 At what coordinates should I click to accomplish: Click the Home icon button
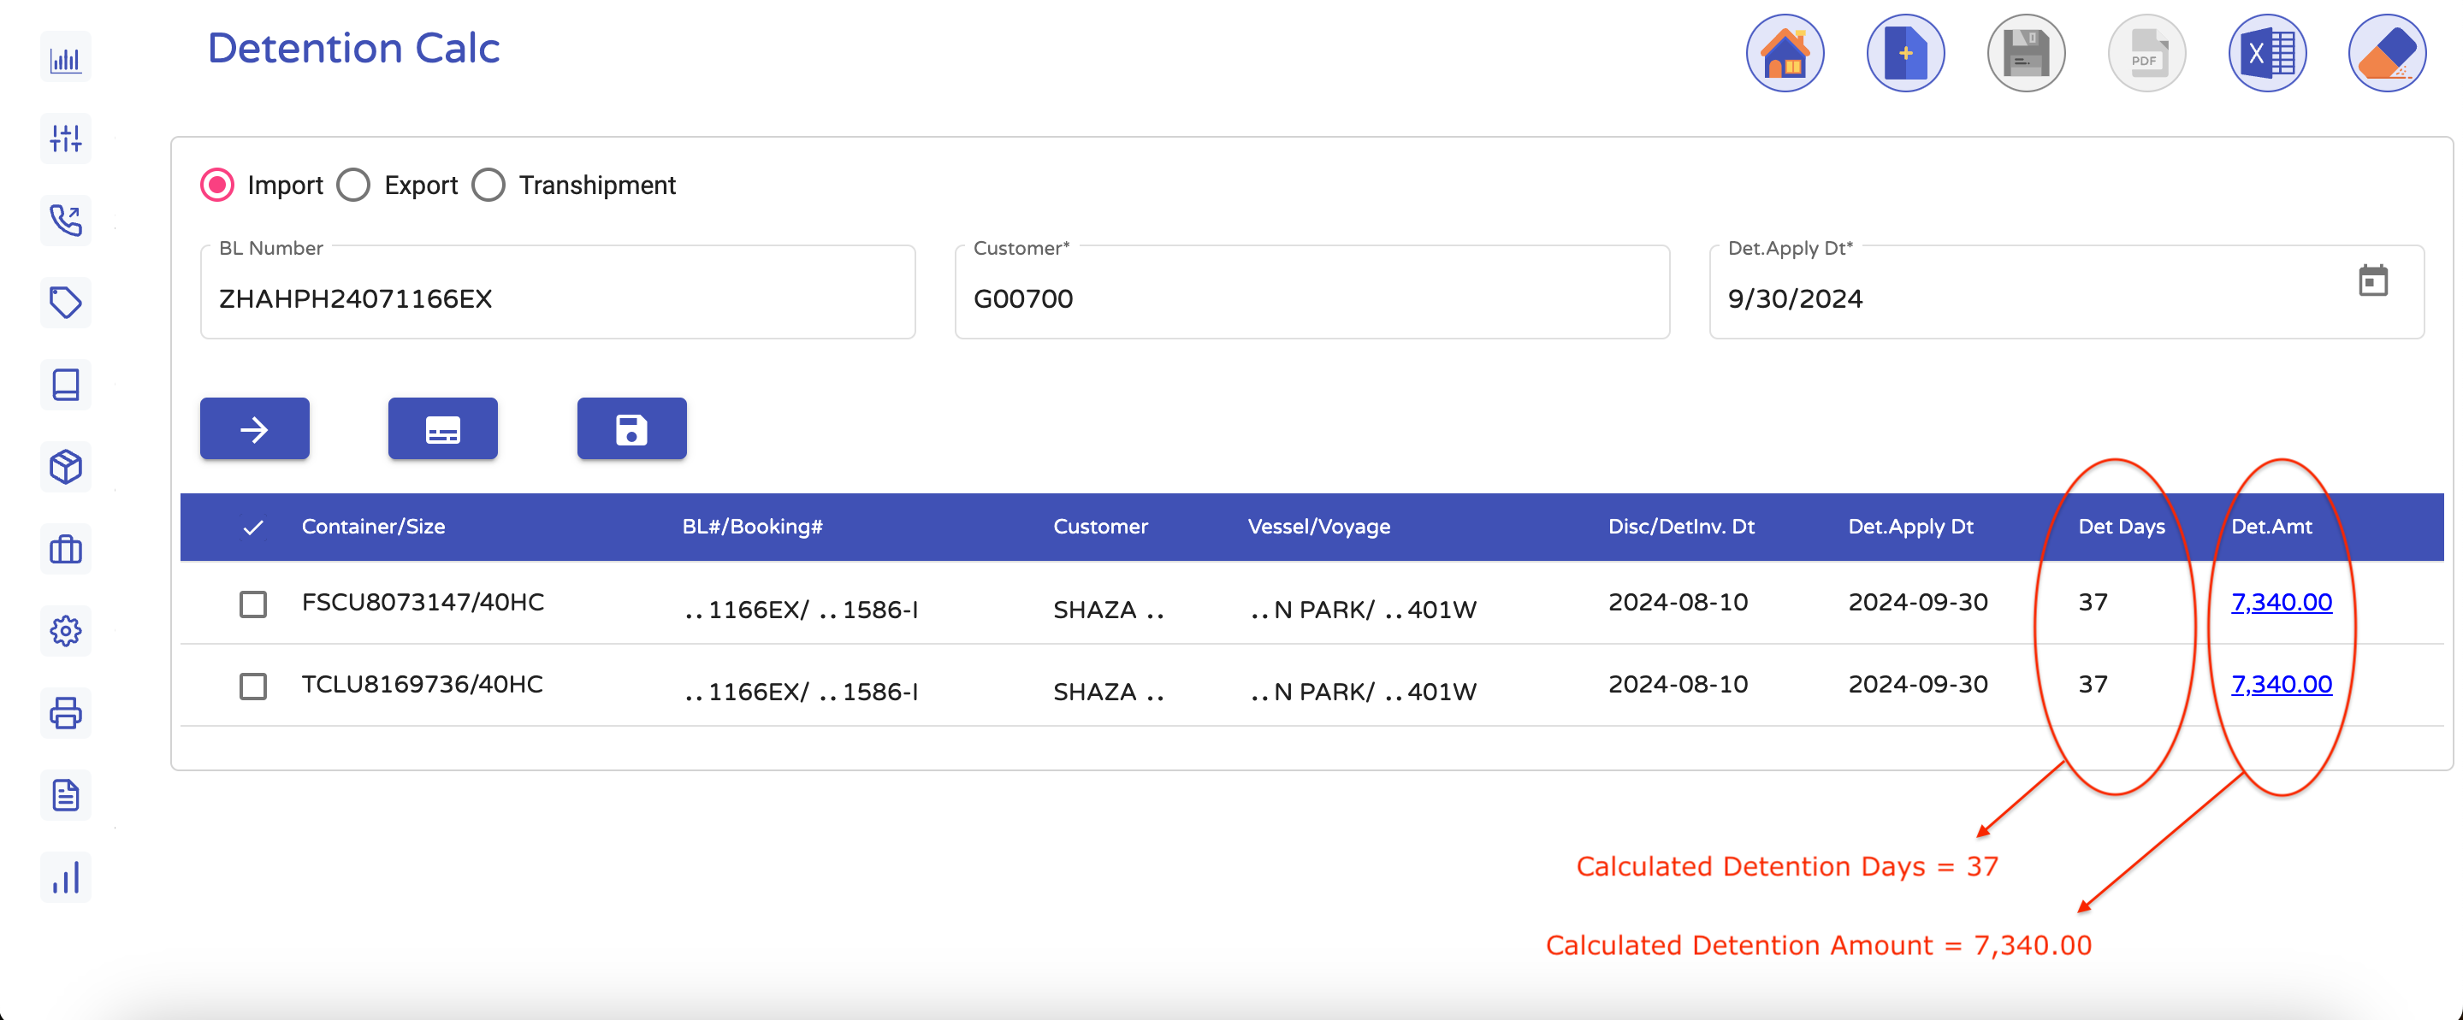pyautogui.click(x=1784, y=54)
